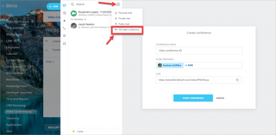Show notifications via bell icon

64,20
